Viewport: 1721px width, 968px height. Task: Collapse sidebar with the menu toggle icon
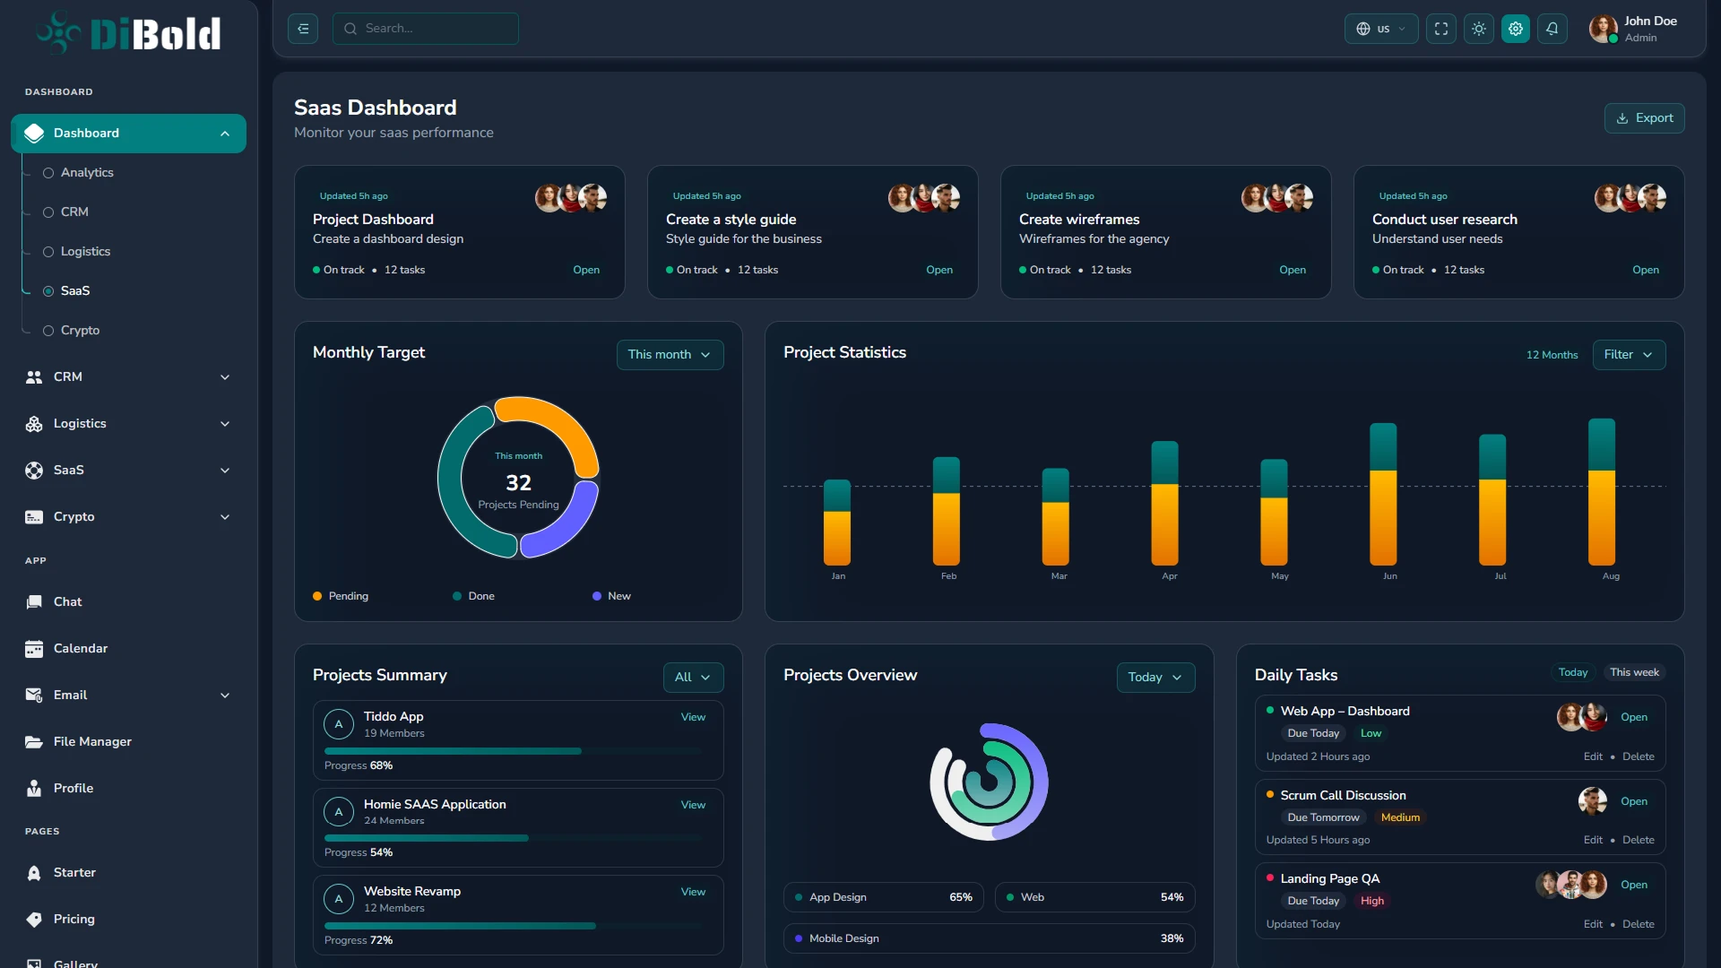[303, 29]
